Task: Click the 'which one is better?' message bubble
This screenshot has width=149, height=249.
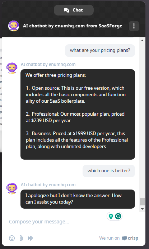Action: (109, 171)
